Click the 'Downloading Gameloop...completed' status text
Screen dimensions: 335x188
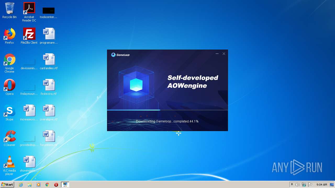167,121
